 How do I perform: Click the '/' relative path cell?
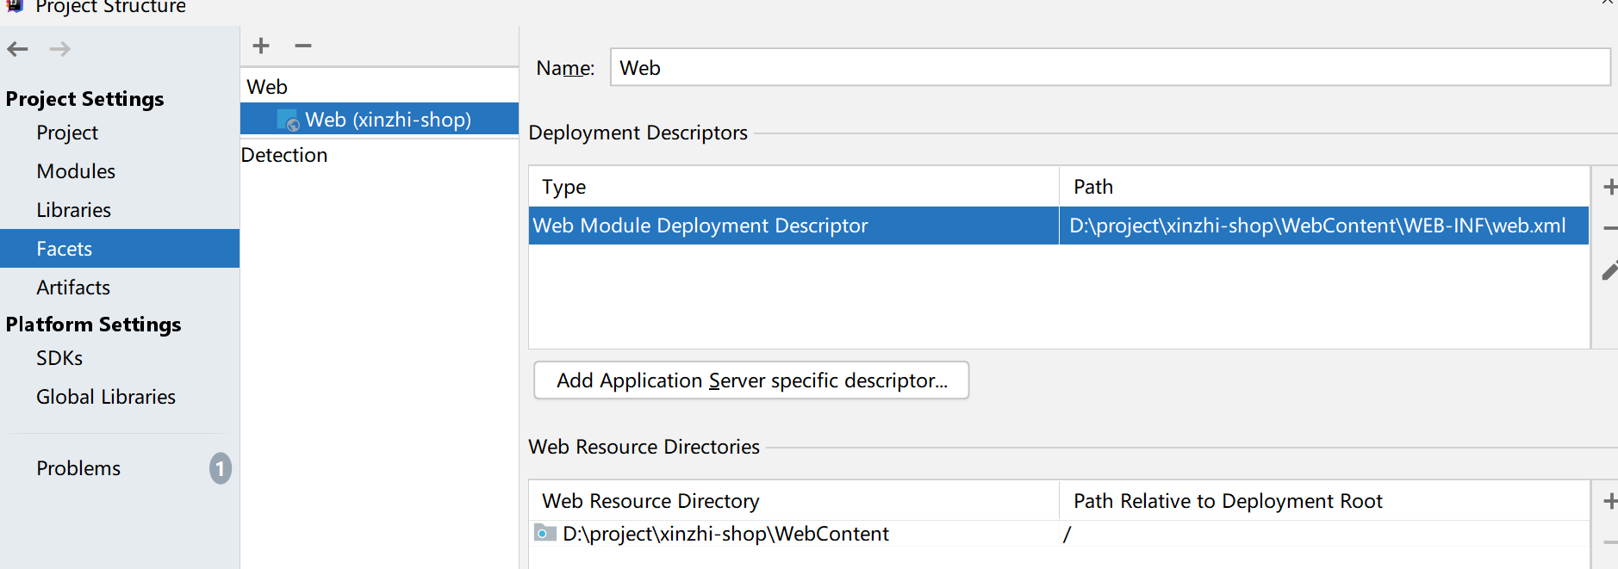click(1324, 534)
